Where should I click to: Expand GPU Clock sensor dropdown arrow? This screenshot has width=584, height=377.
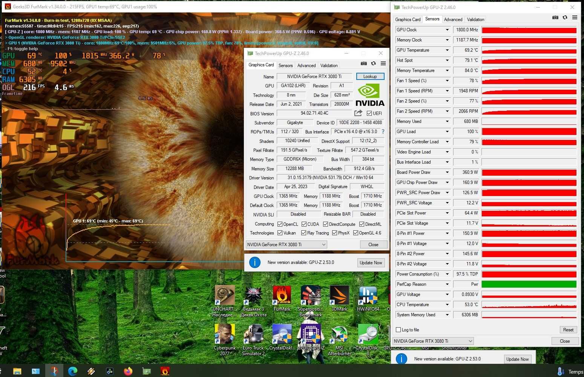(x=447, y=30)
